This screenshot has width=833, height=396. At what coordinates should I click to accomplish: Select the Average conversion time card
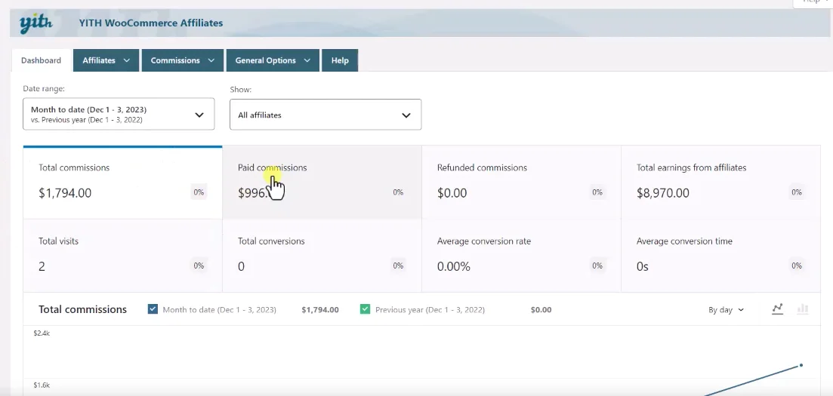[x=720, y=256]
